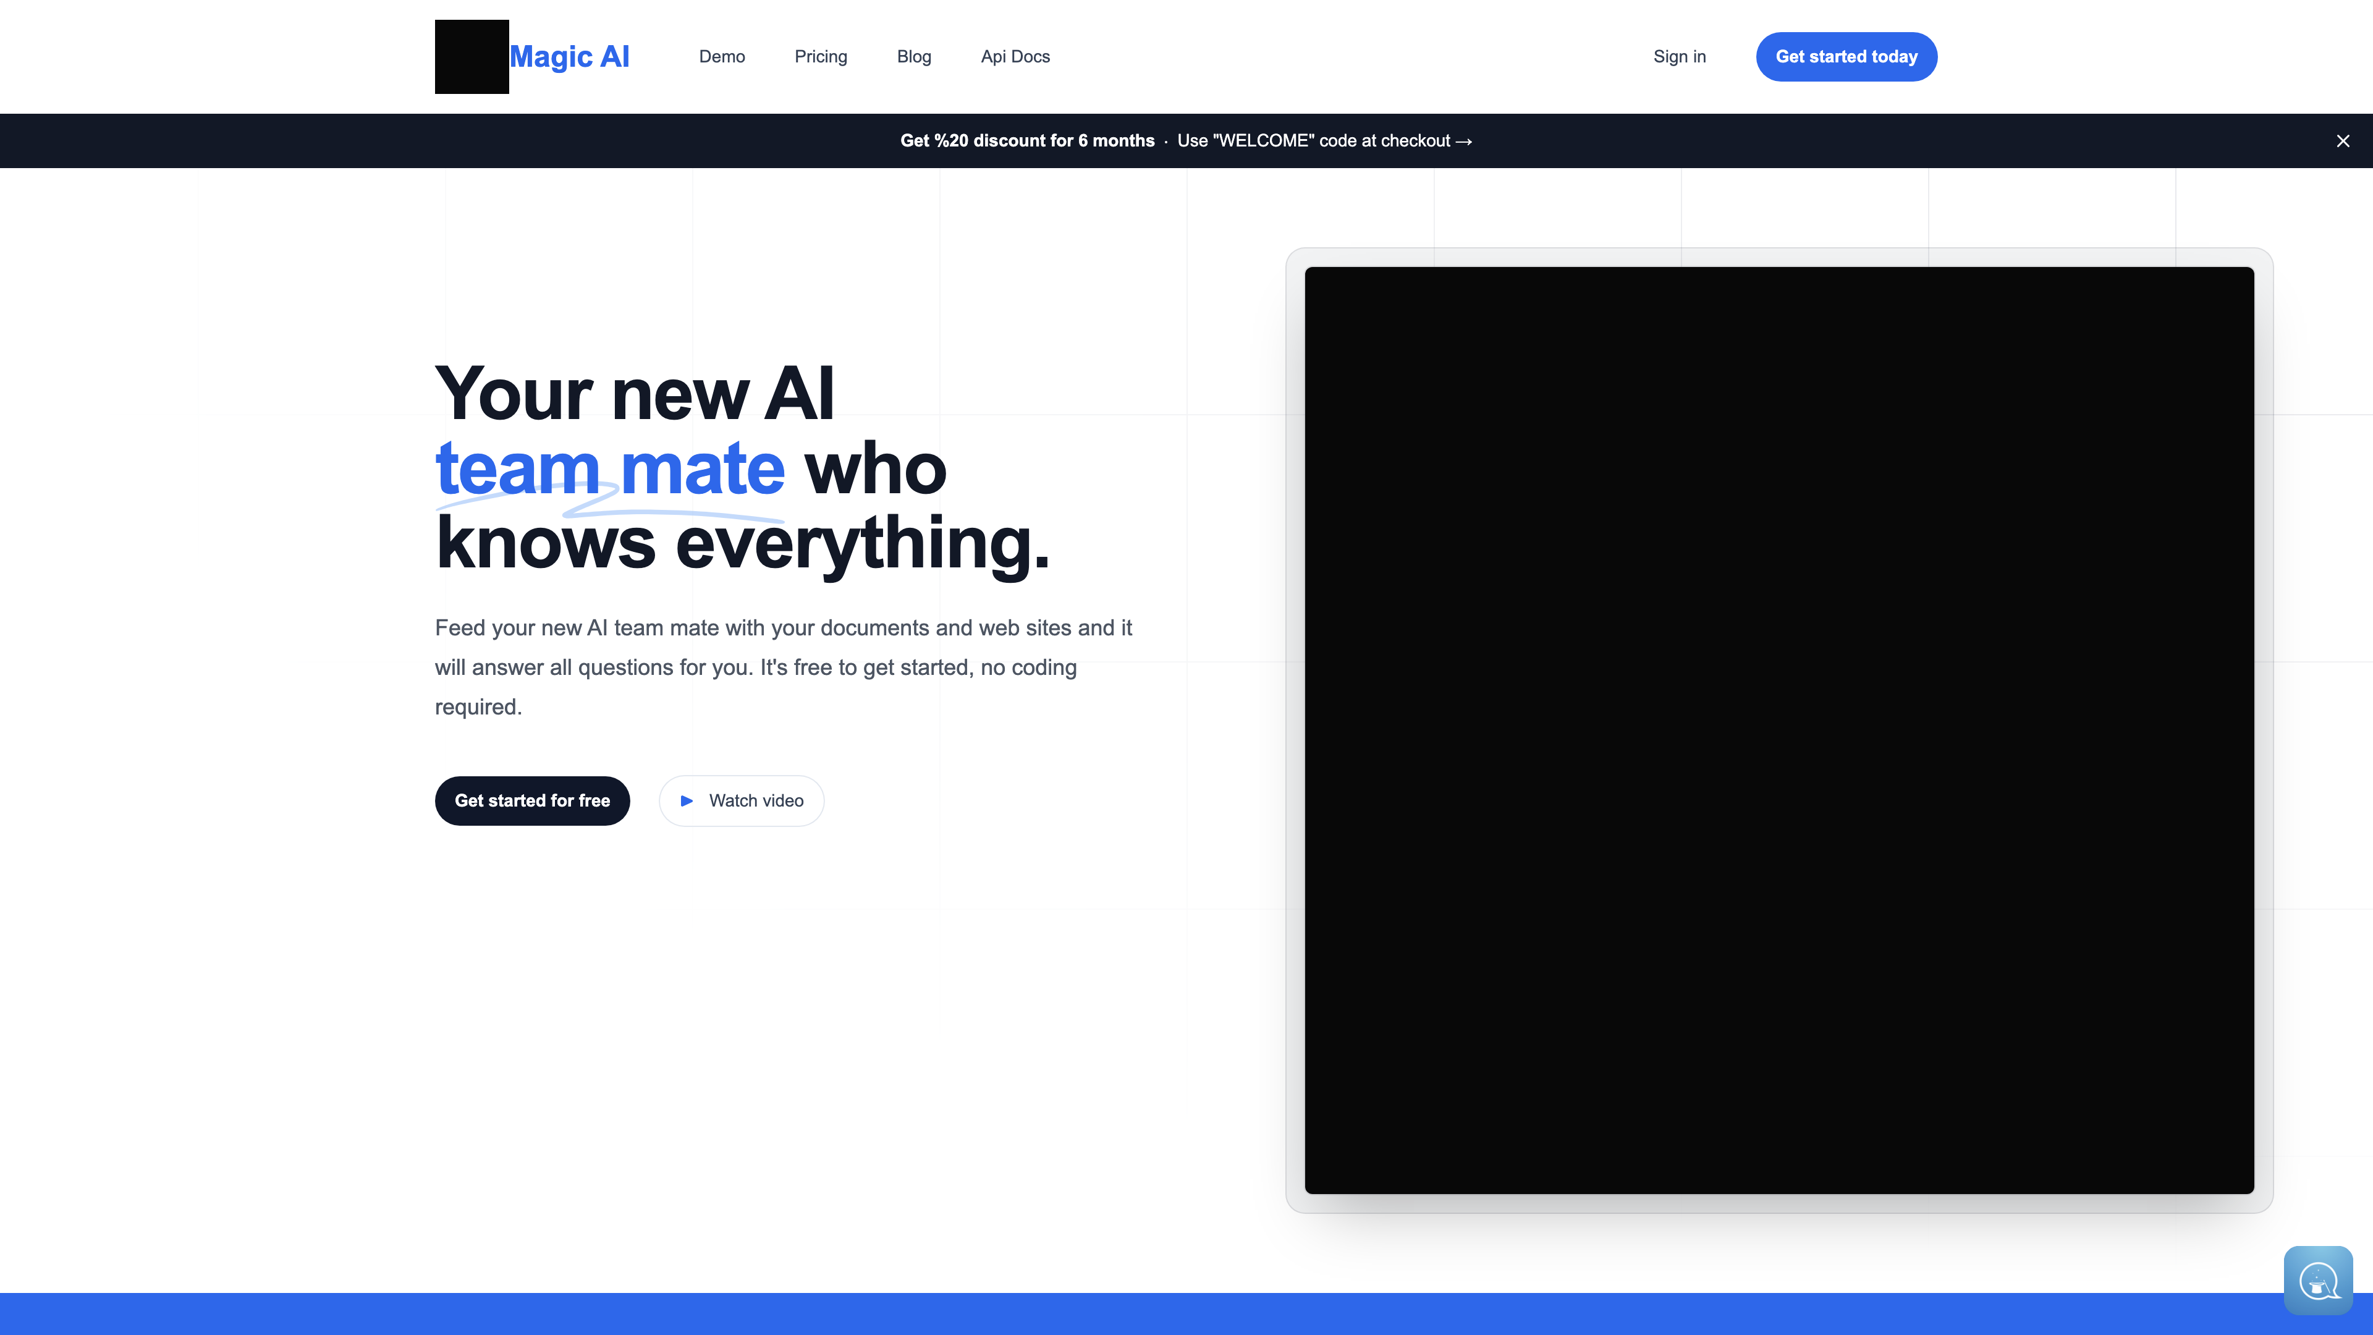Click the arrow on WELCOME promo link
This screenshot has height=1335, width=2373.
pyautogui.click(x=1463, y=140)
